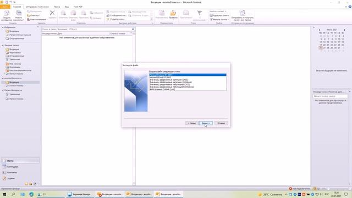Open the Правила rules icon
This screenshot has height=198, width=352.
click(173, 13)
